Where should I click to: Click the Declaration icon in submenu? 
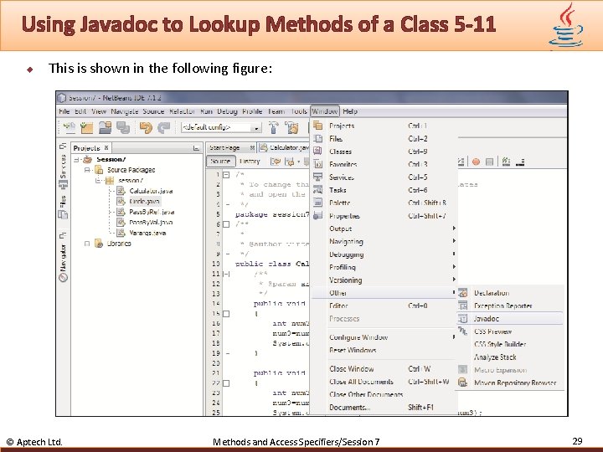pyautogui.click(x=462, y=293)
